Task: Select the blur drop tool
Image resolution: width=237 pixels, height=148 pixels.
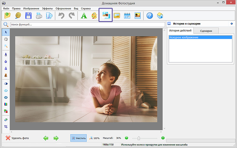Action: (6, 62)
